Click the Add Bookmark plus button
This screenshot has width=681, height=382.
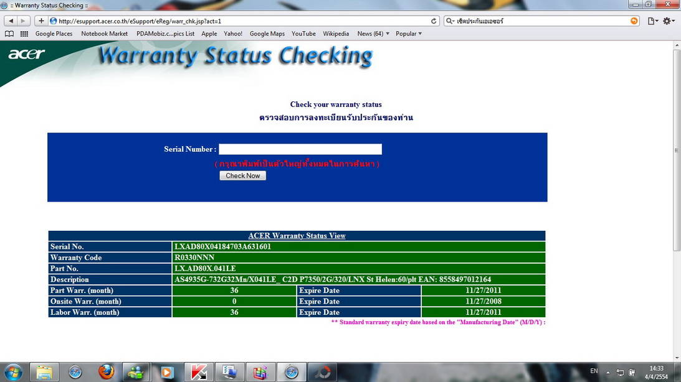[x=41, y=21]
